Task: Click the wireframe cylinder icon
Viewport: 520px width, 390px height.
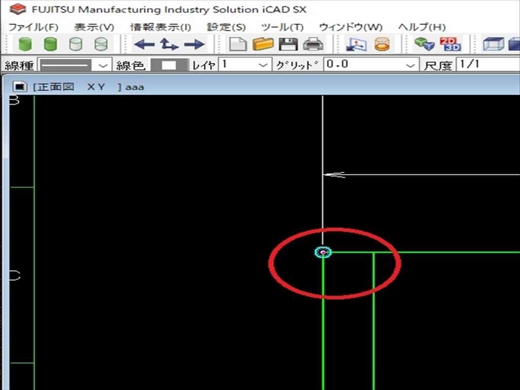Action: point(101,44)
